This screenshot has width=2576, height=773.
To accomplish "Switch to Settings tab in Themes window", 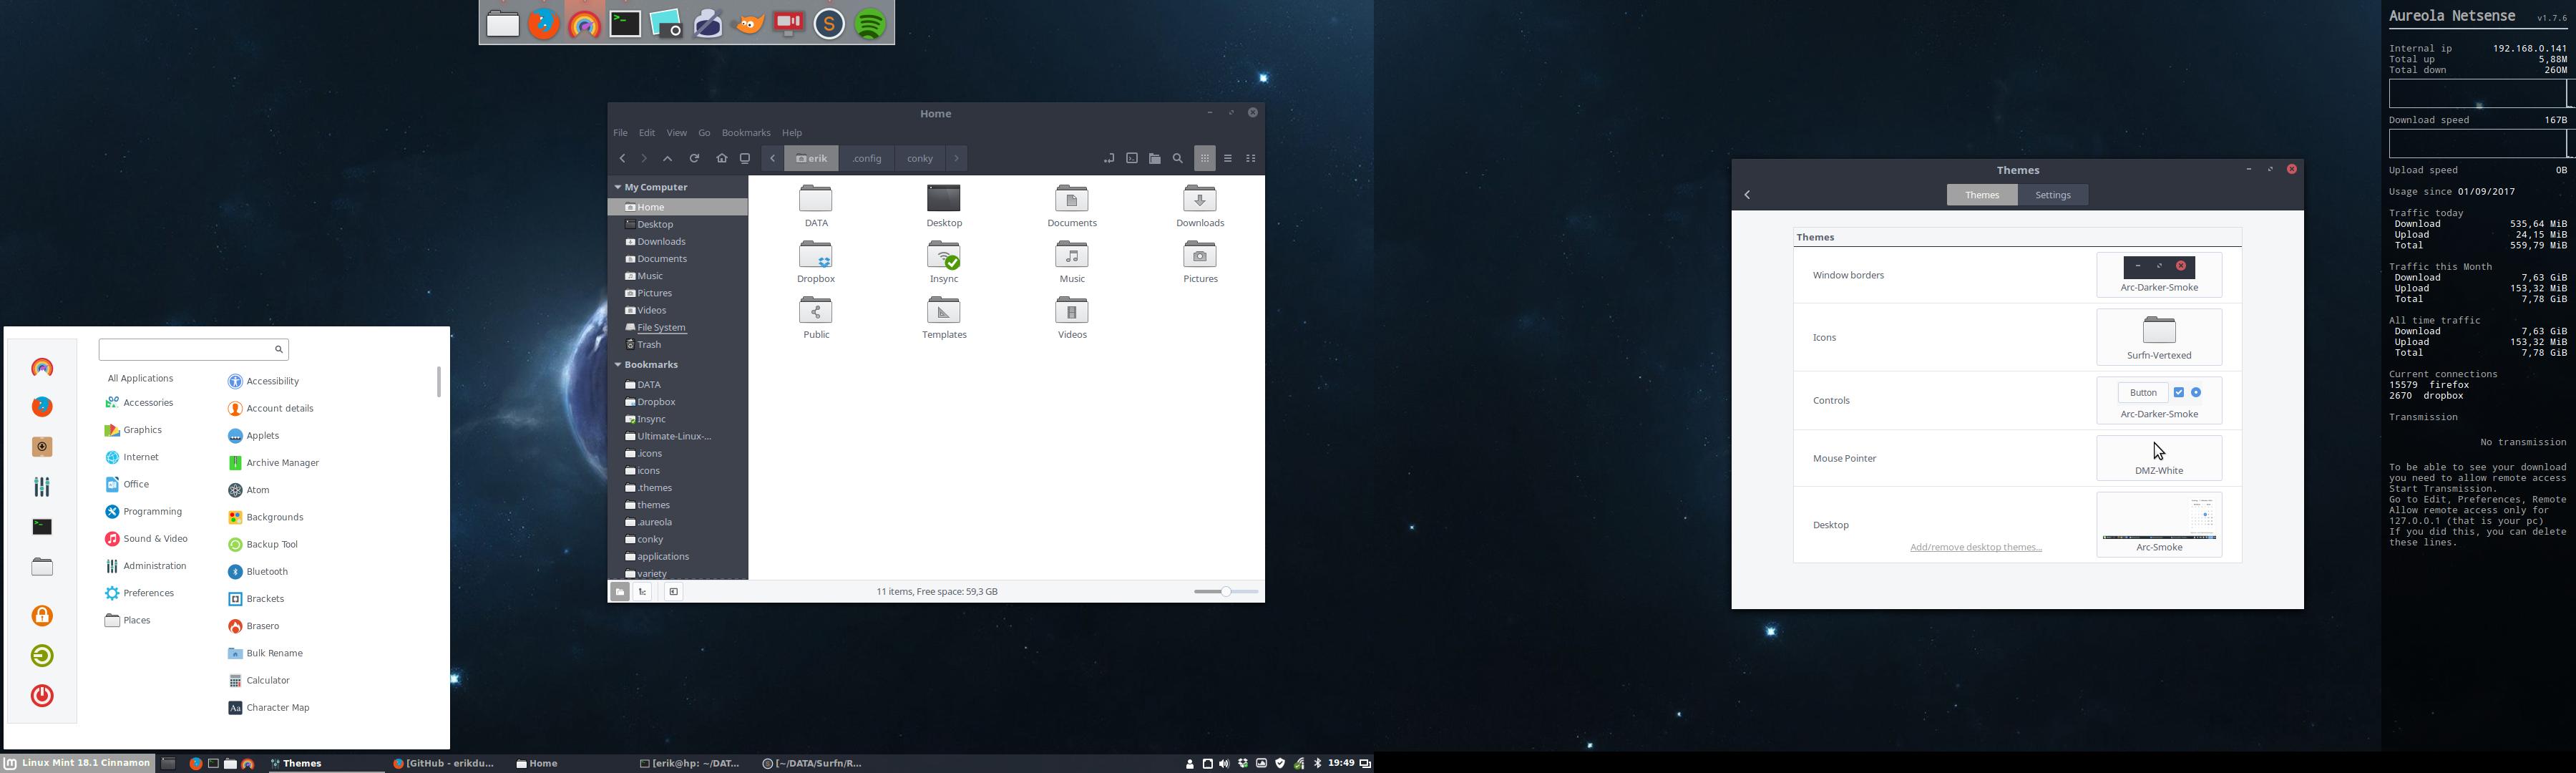I will 2053,195.
